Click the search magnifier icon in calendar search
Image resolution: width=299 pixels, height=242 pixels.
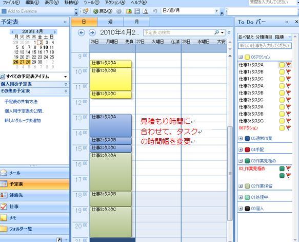tap(216, 32)
